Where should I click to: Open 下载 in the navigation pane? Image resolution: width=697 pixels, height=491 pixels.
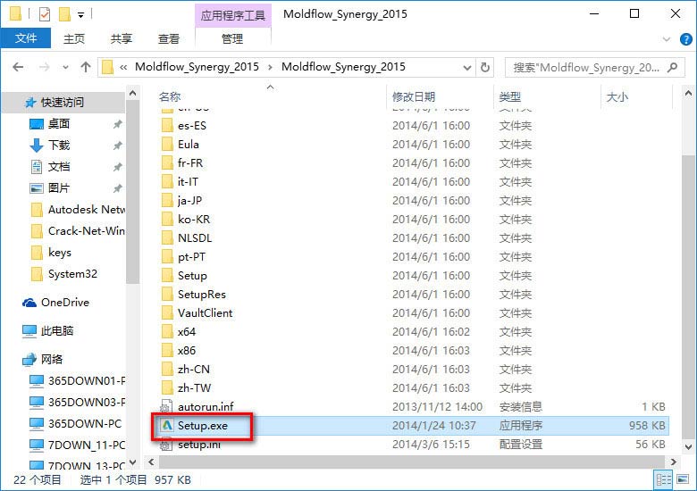(59, 146)
